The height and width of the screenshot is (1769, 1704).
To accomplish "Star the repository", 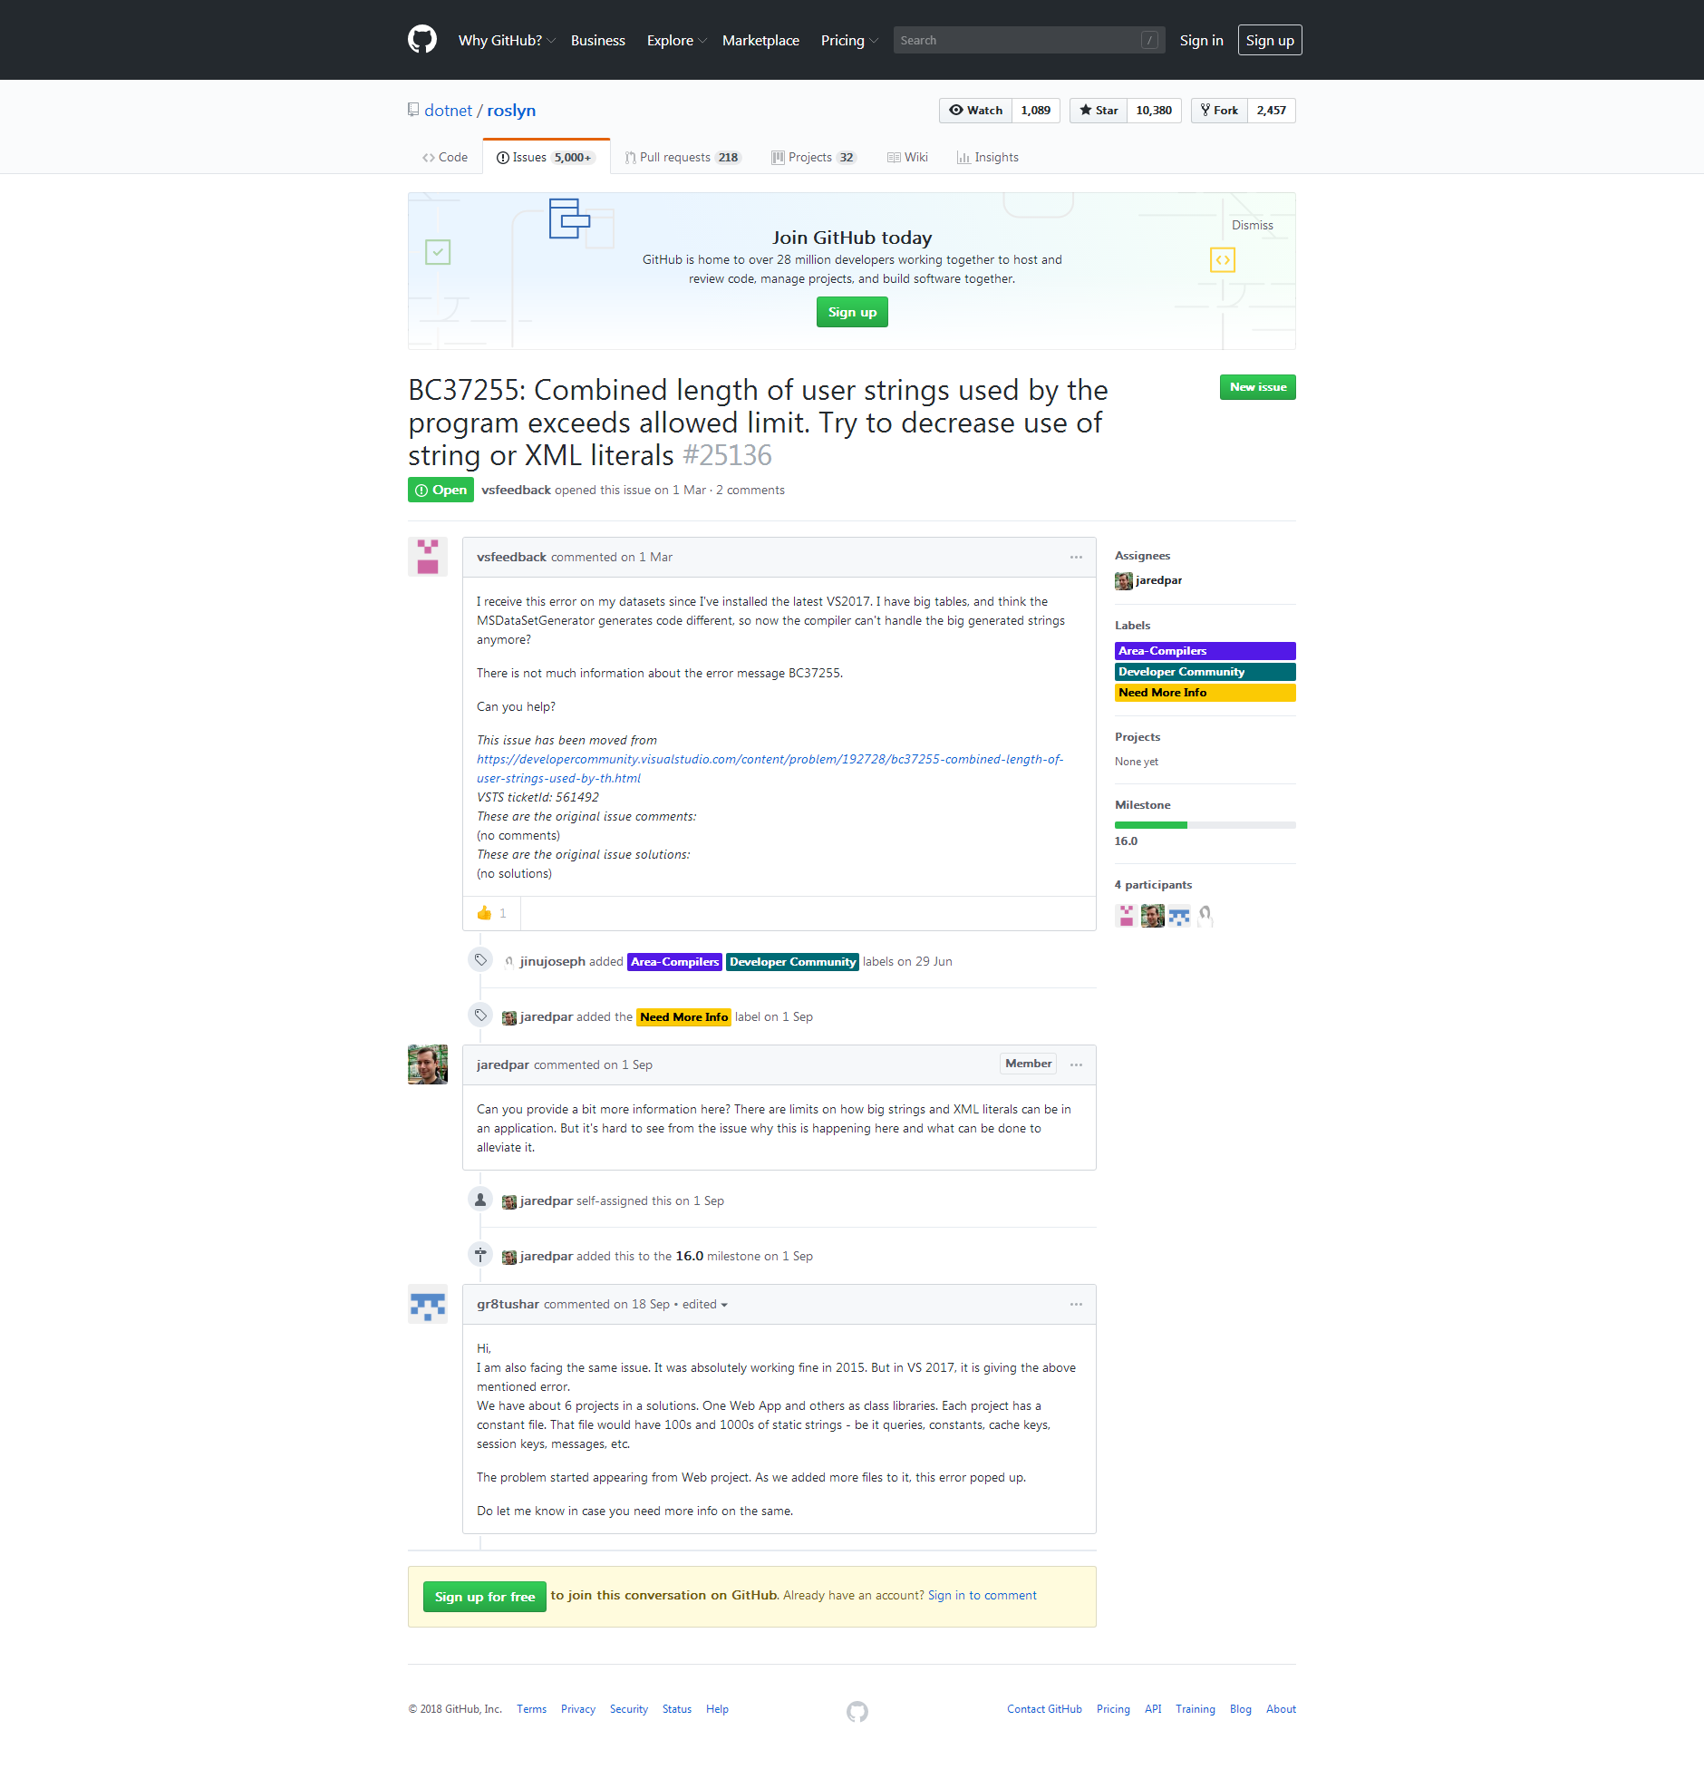I will point(1099,111).
